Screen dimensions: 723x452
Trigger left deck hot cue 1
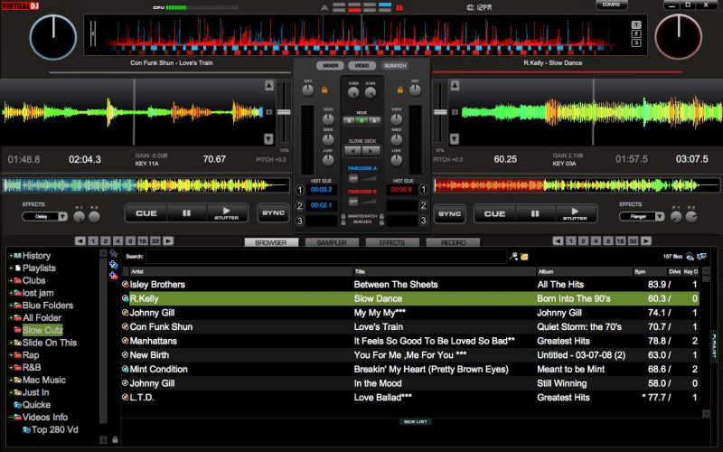click(300, 190)
